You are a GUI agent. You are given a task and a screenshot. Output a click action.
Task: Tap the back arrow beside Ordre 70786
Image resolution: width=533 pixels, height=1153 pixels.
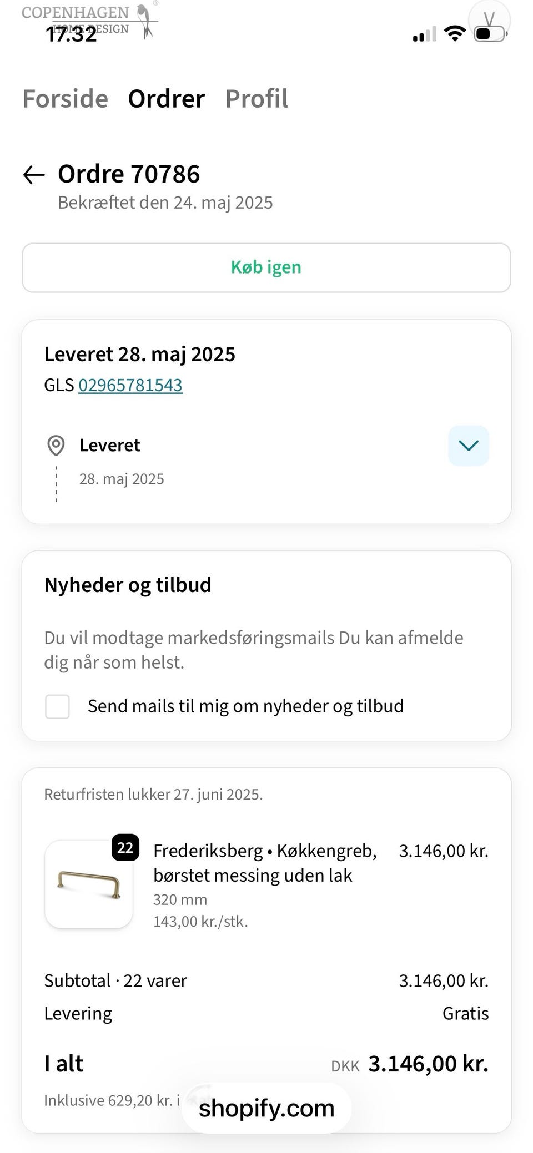click(x=33, y=175)
